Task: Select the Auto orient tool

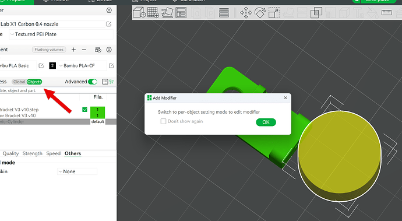Action: coord(167,12)
